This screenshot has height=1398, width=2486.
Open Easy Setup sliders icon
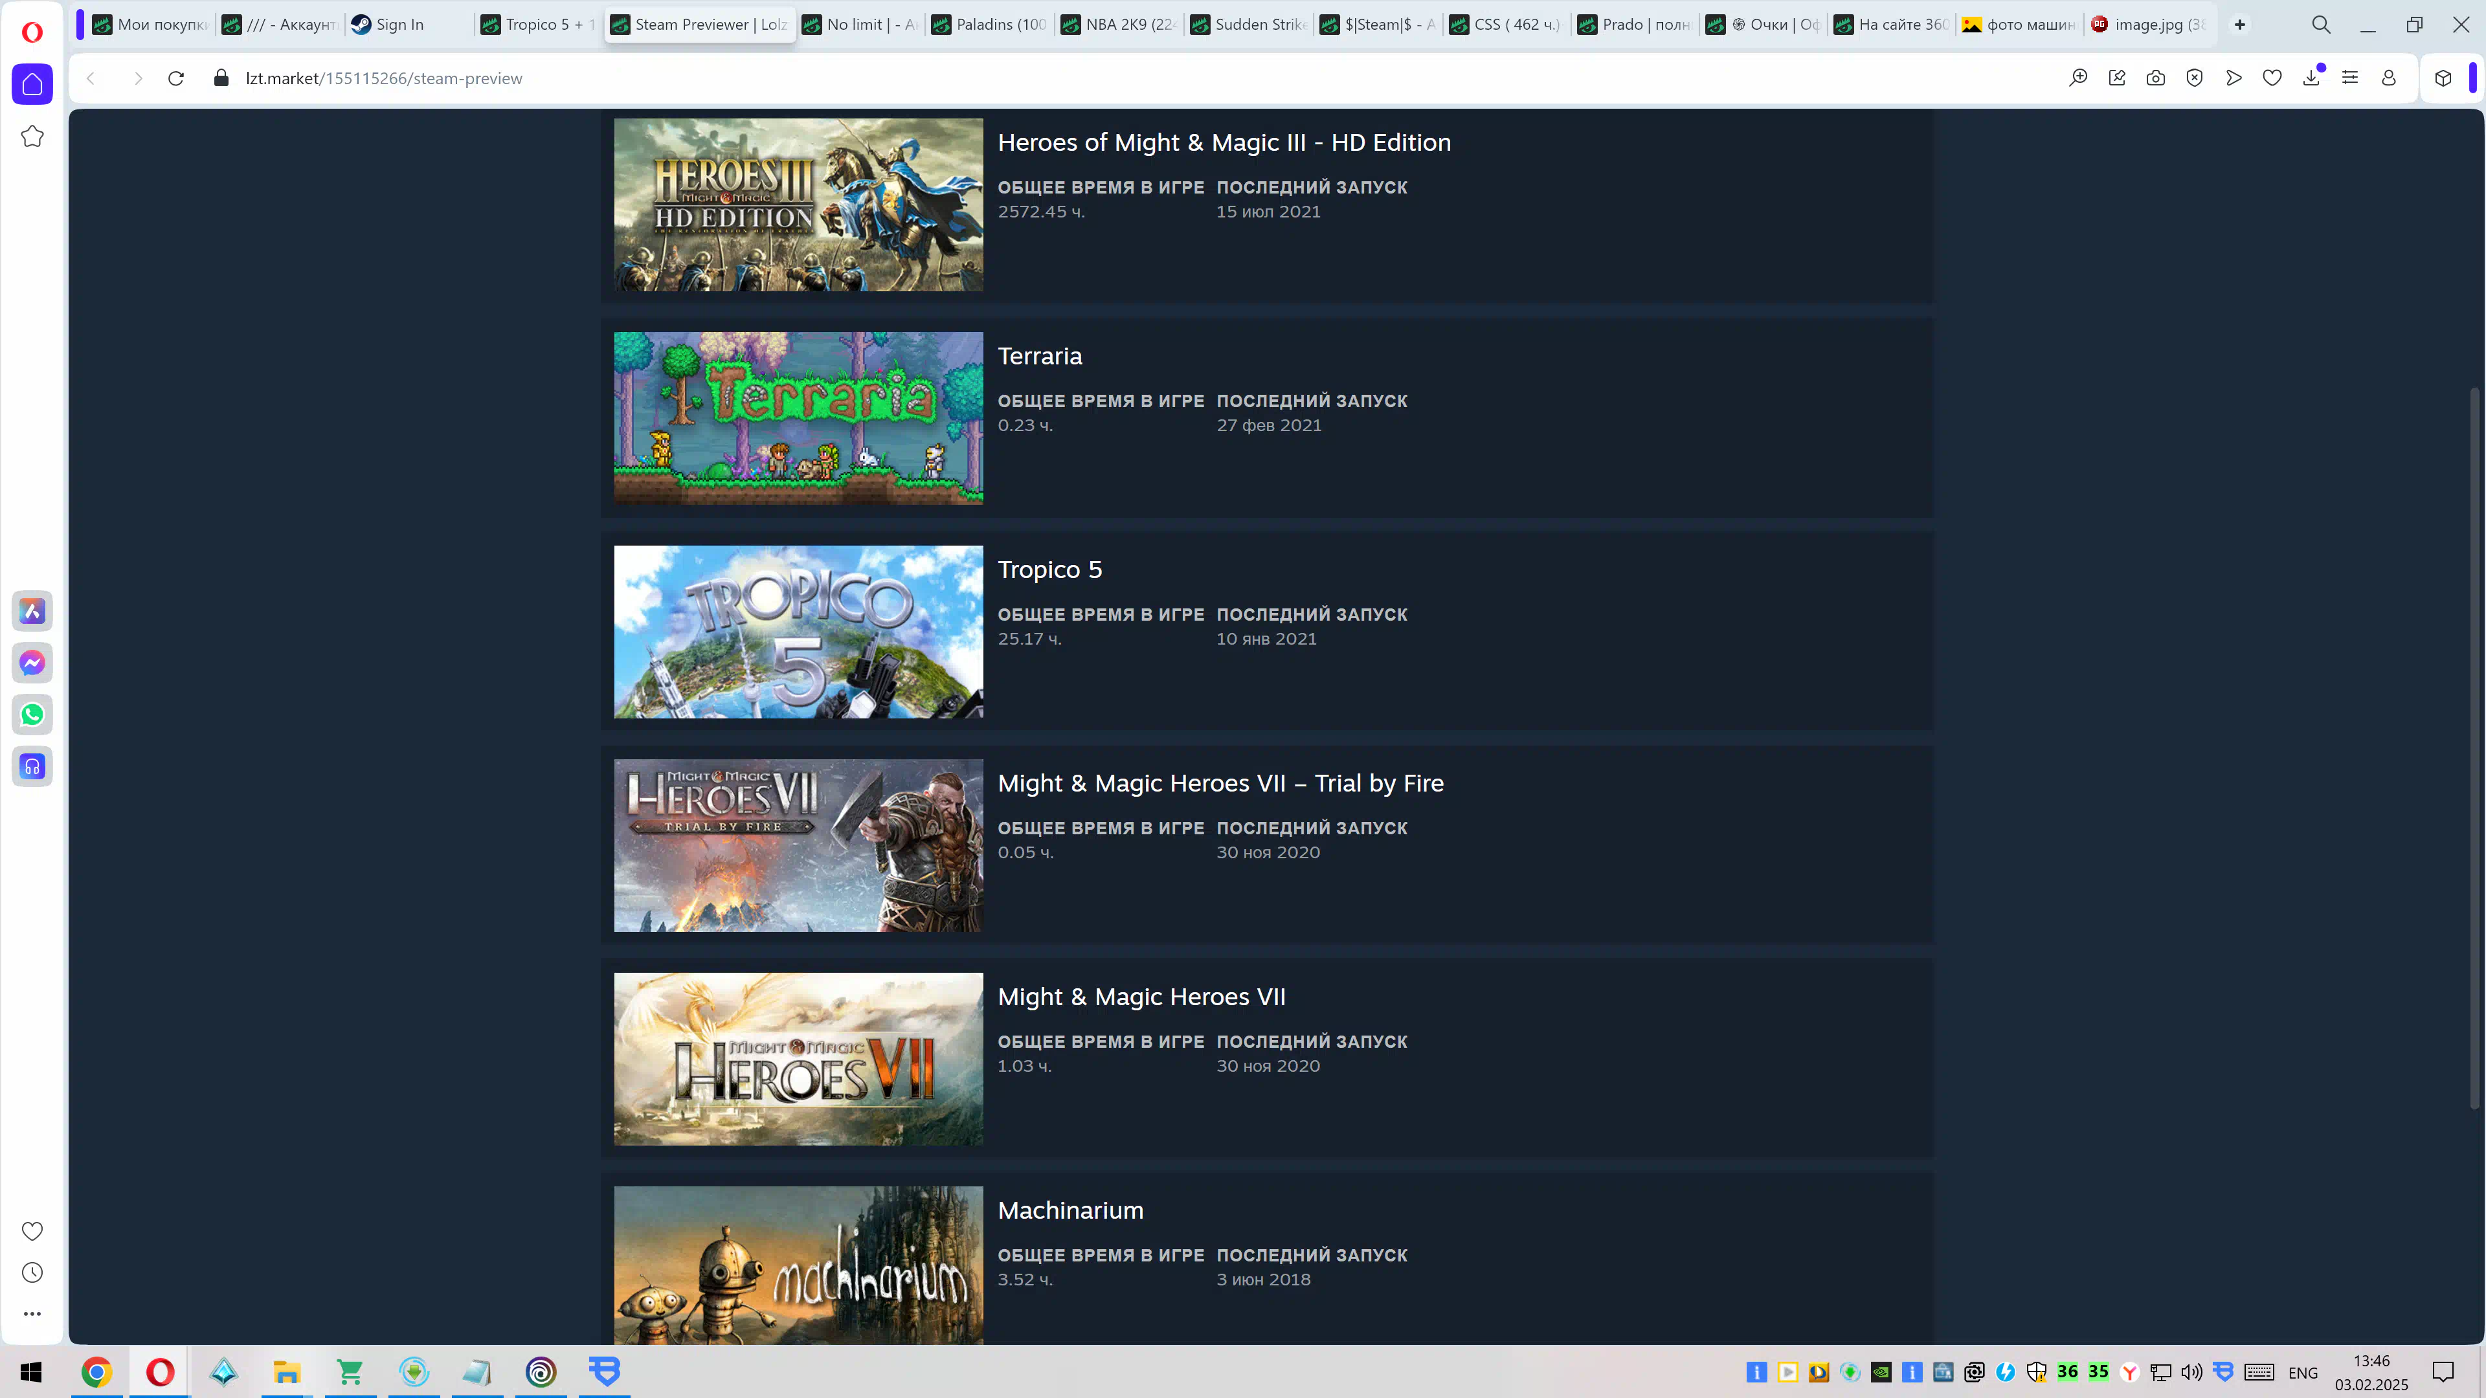pyautogui.click(x=2350, y=78)
